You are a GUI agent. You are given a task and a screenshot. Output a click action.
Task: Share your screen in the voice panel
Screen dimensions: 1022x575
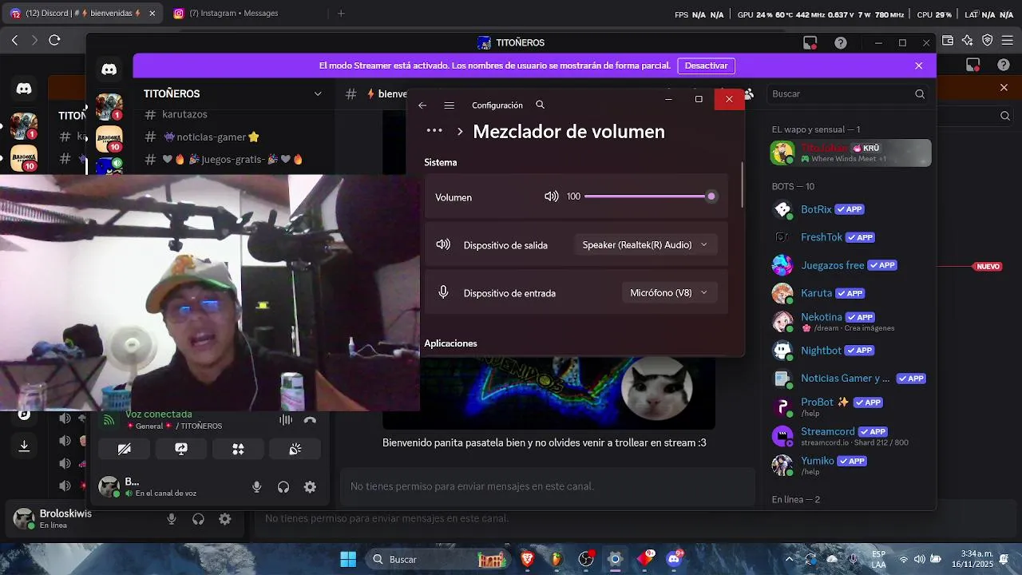(x=181, y=449)
